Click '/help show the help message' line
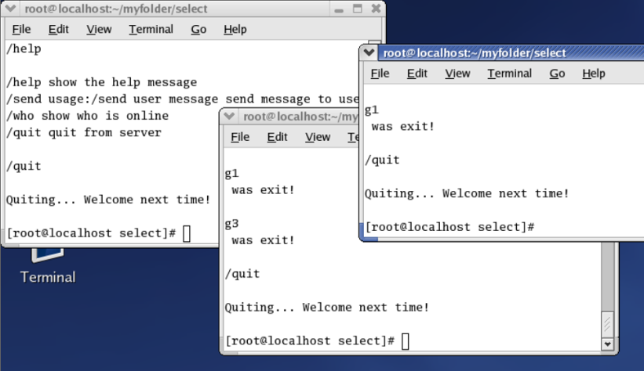This screenshot has height=371, width=644. pos(101,82)
